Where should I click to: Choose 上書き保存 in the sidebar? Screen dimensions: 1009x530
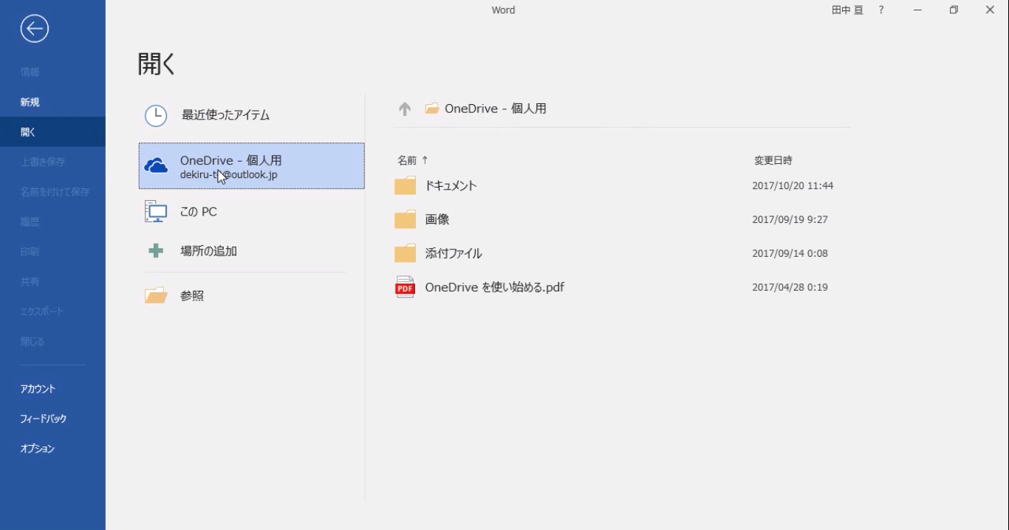pos(52,162)
